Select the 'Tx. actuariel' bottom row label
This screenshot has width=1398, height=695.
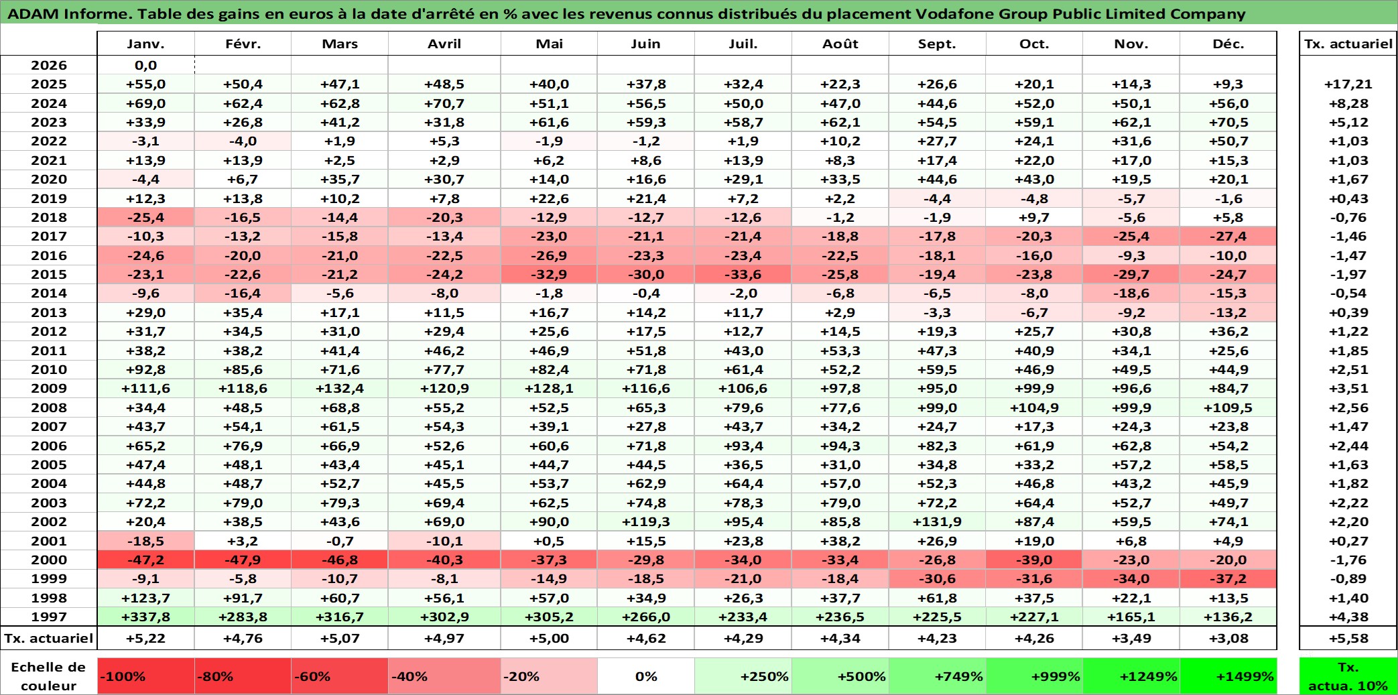(x=48, y=638)
